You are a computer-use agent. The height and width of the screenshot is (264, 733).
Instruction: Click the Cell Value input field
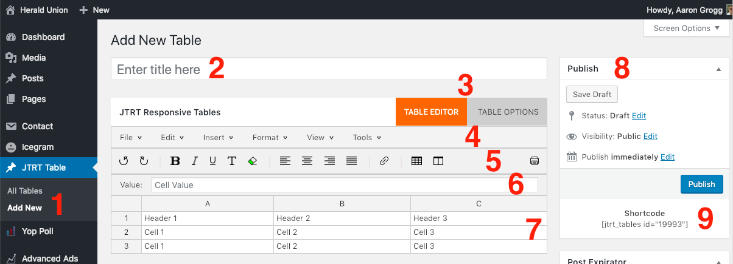pyautogui.click(x=344, y=184)
